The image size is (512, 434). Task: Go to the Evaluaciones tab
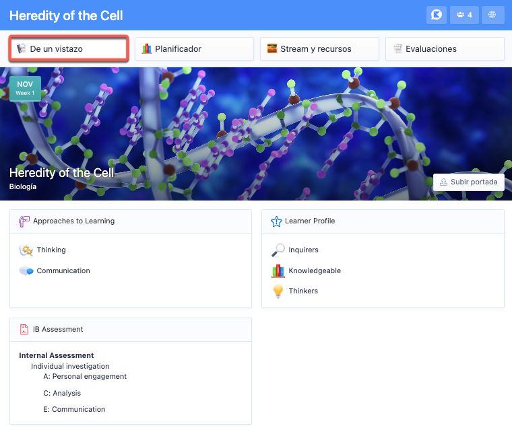(445, 48)
